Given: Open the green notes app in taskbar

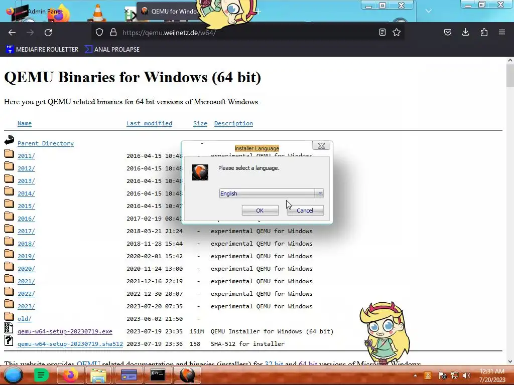Looking at the screenshot, I should coord(41,375).
